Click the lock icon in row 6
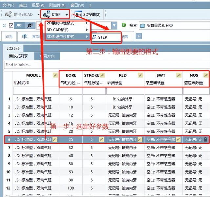The height and width of the screenshot is (197, 210). point(205,140)
